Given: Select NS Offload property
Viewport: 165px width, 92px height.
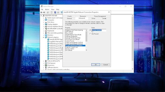Looking at the screenshot, I should point(69,50).
